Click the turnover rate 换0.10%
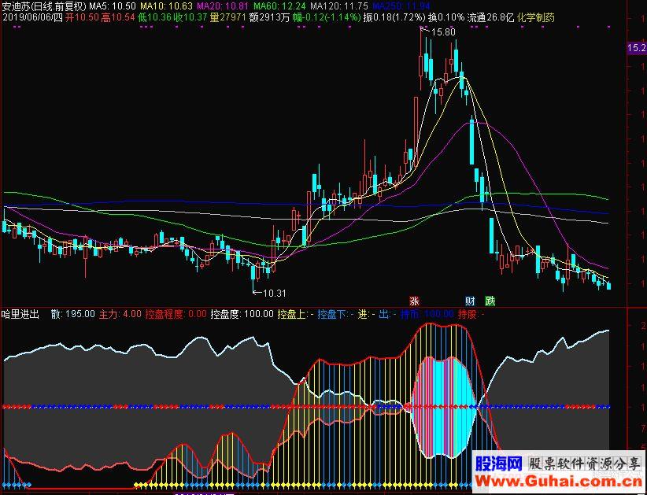Viewport: 647px width, 495px height. (x=446, y=18)
